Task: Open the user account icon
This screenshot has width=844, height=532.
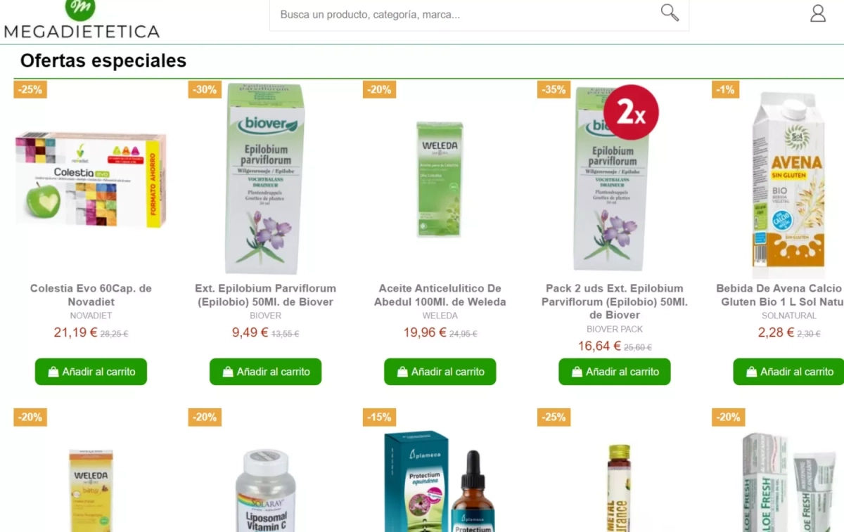Action: click(x=818, y=13)
